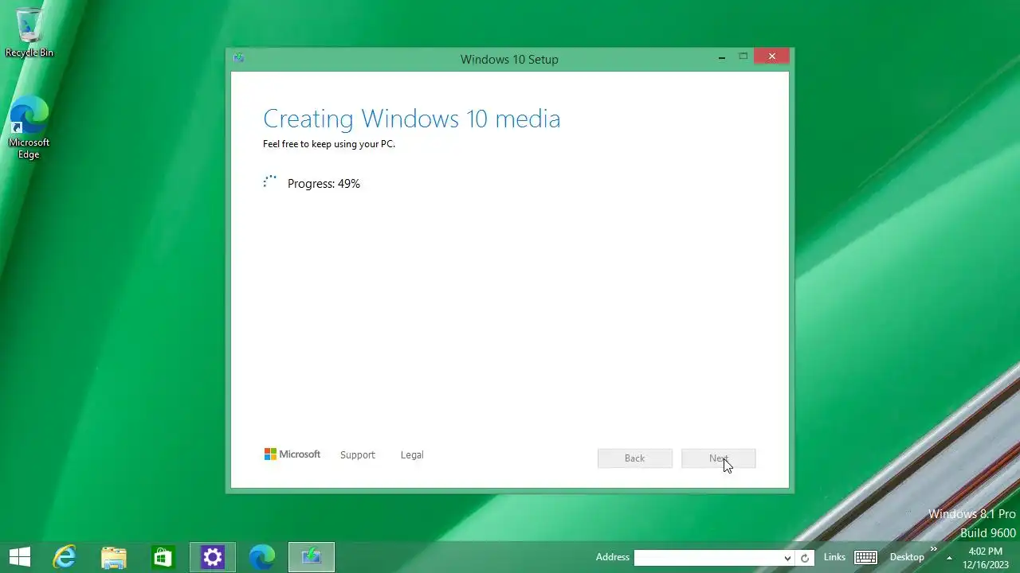Open the Legal link
Viewport: 1020px width, 573px height.
point(412,455)
